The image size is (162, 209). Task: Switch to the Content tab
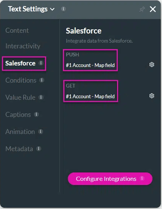(17, 30)
